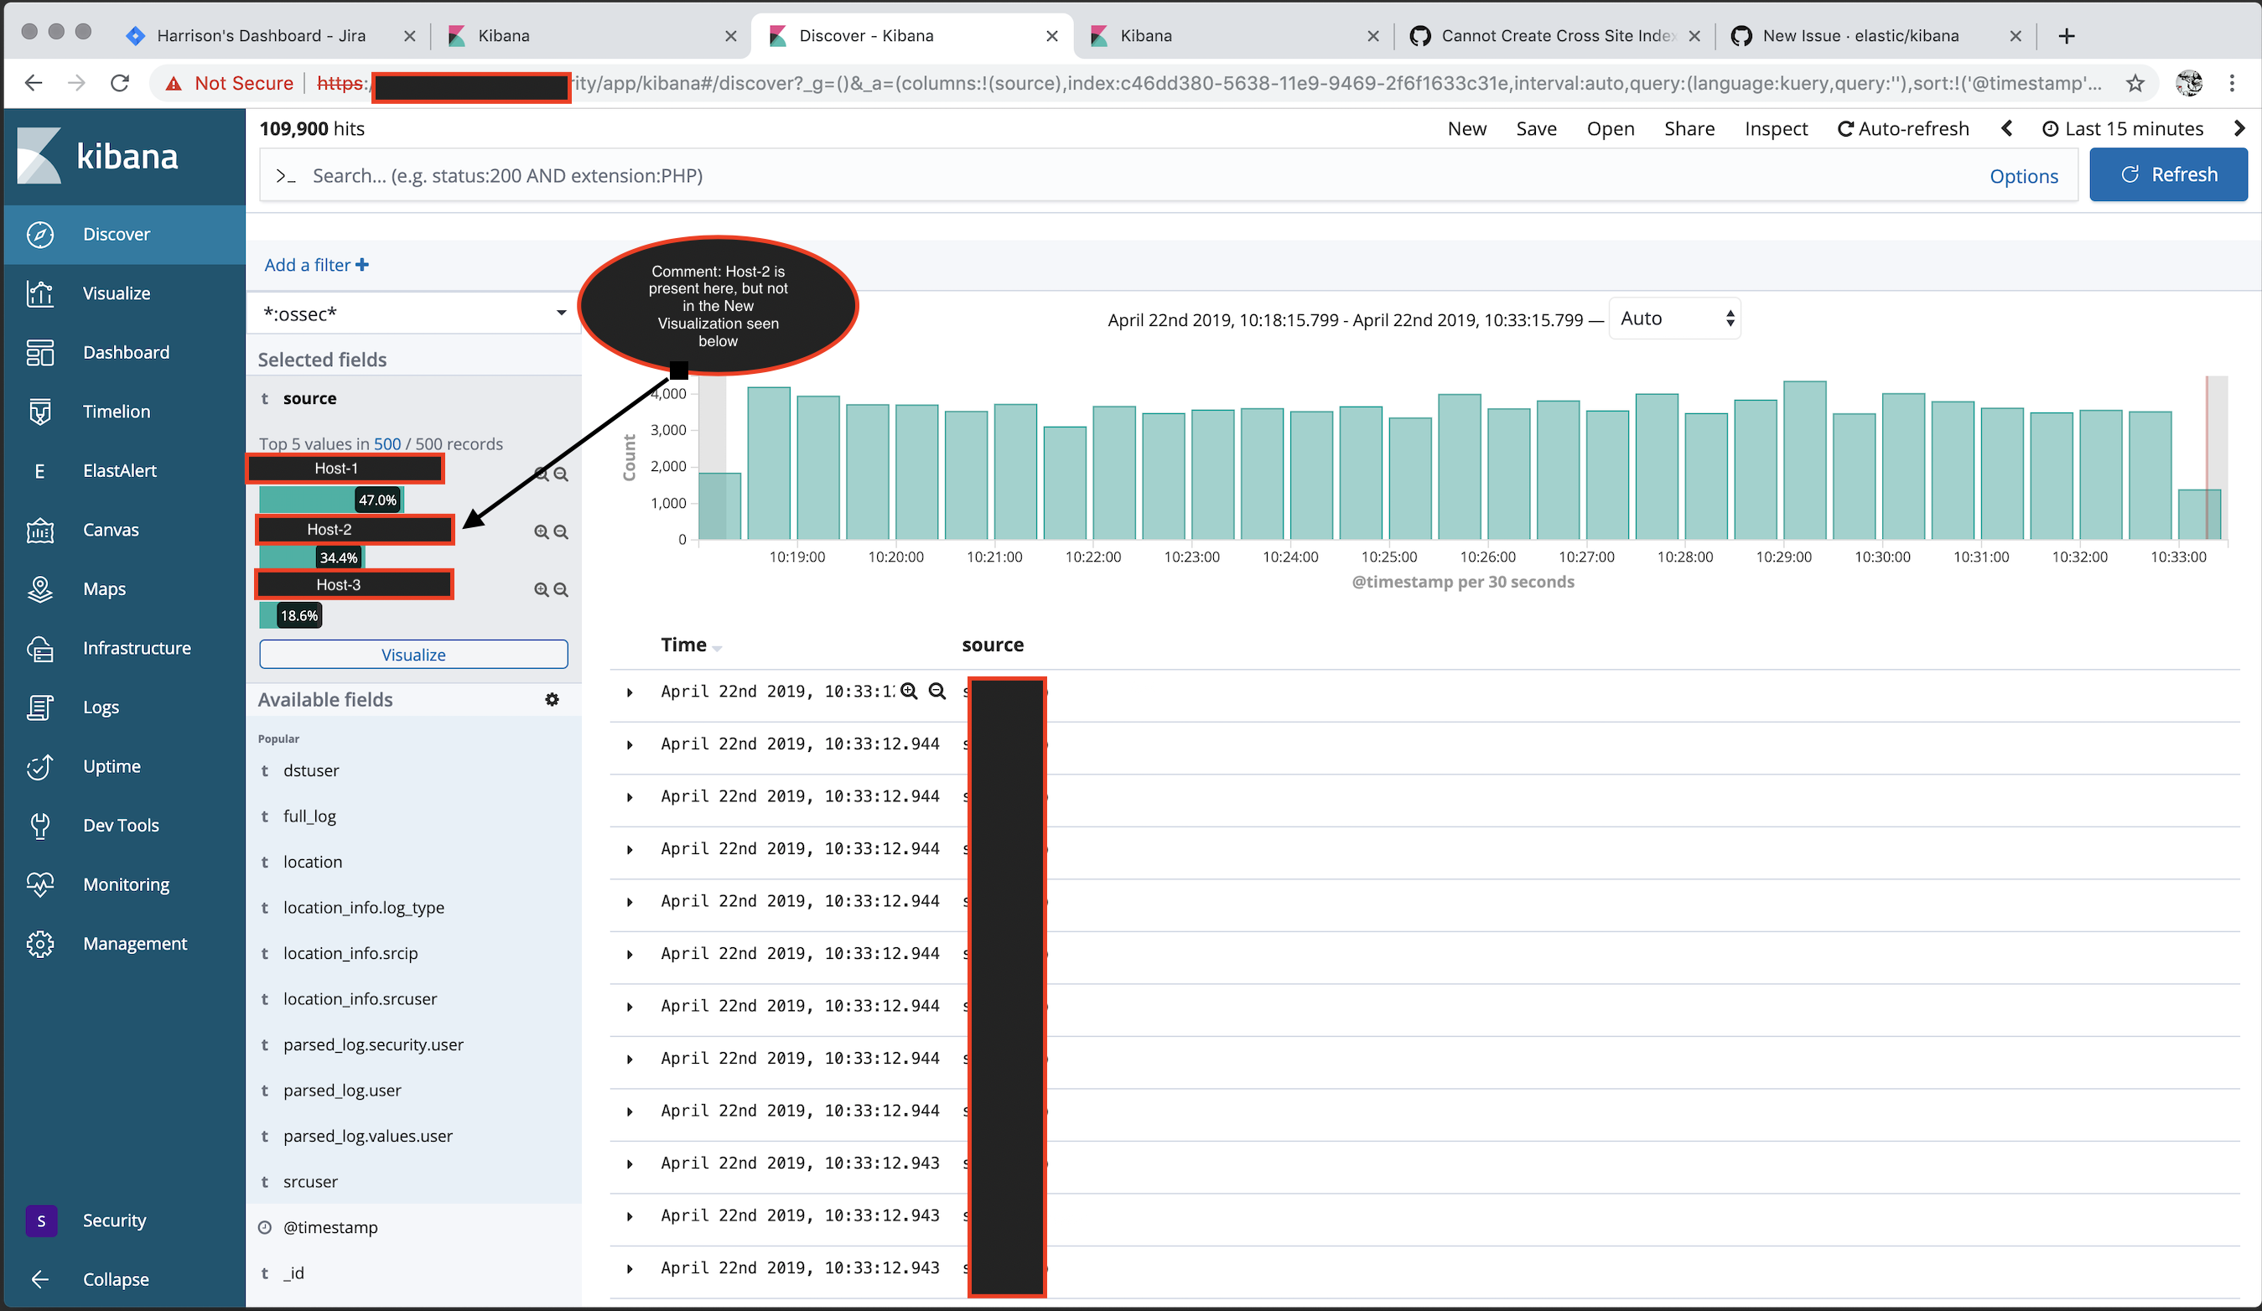Expand the first 10:33:12.943 document row
This screenshot has width=2262, height=1311.
click(630, 1163)
